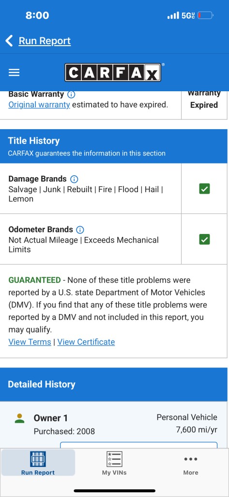Tap the back chevron arrow
This screenshot has width=229, height=497.
tap(10, 41)
